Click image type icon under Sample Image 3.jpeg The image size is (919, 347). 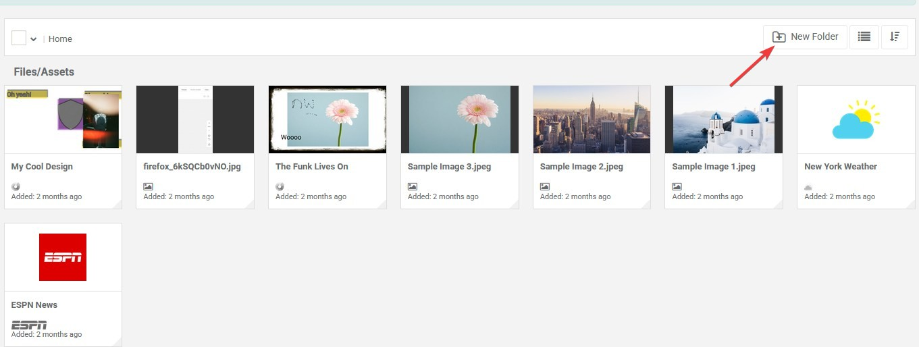tap(413, 186)
